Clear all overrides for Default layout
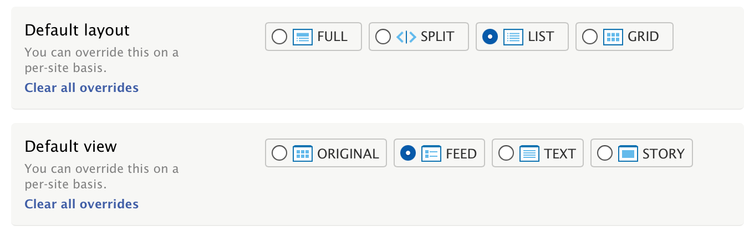744x236 pixels. point(81,88)
